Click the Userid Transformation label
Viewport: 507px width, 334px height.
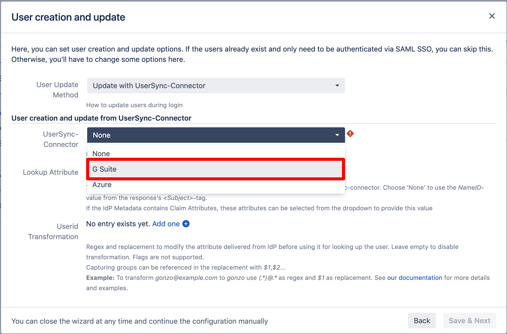(53, 231)
